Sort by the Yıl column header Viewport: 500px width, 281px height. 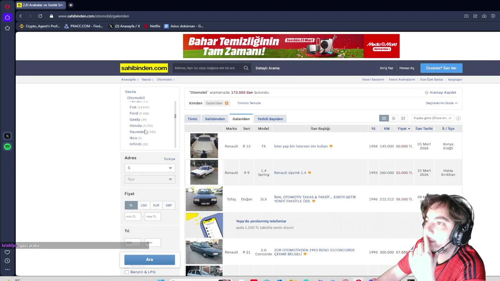click(373, 128)
